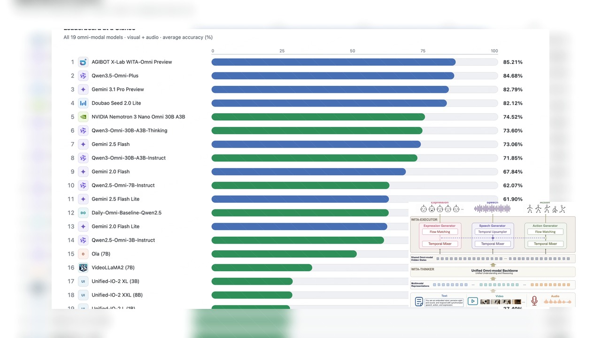The height and width of the screenshot is (338, 601).
Task: Click the blue bar for Doubao Seed 2.0 Lite
Action: [329, 103]
